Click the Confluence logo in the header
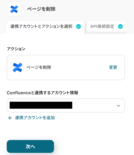 (x=14, y=9)
